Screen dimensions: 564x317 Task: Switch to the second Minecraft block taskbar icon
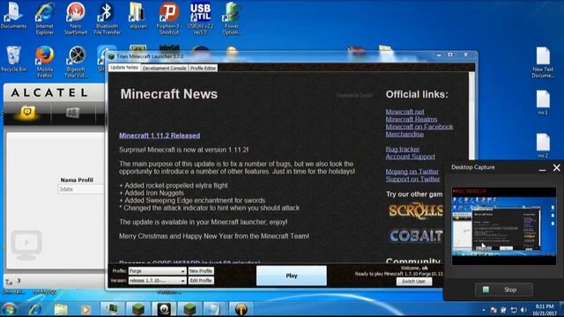pyautogui.click(x=189, y=309)
